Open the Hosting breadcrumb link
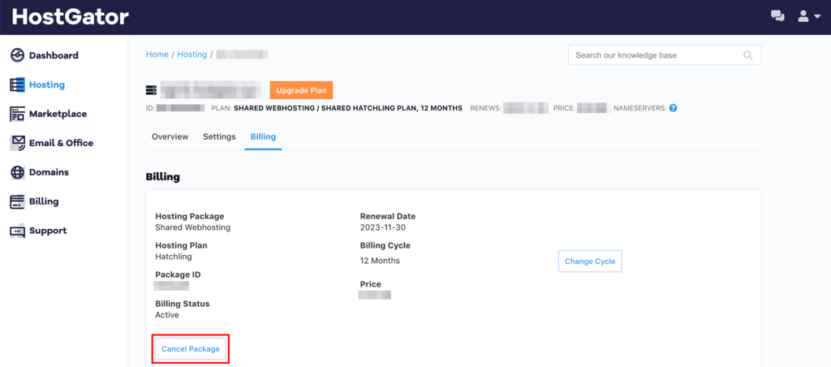 click(x=192, y=54)
